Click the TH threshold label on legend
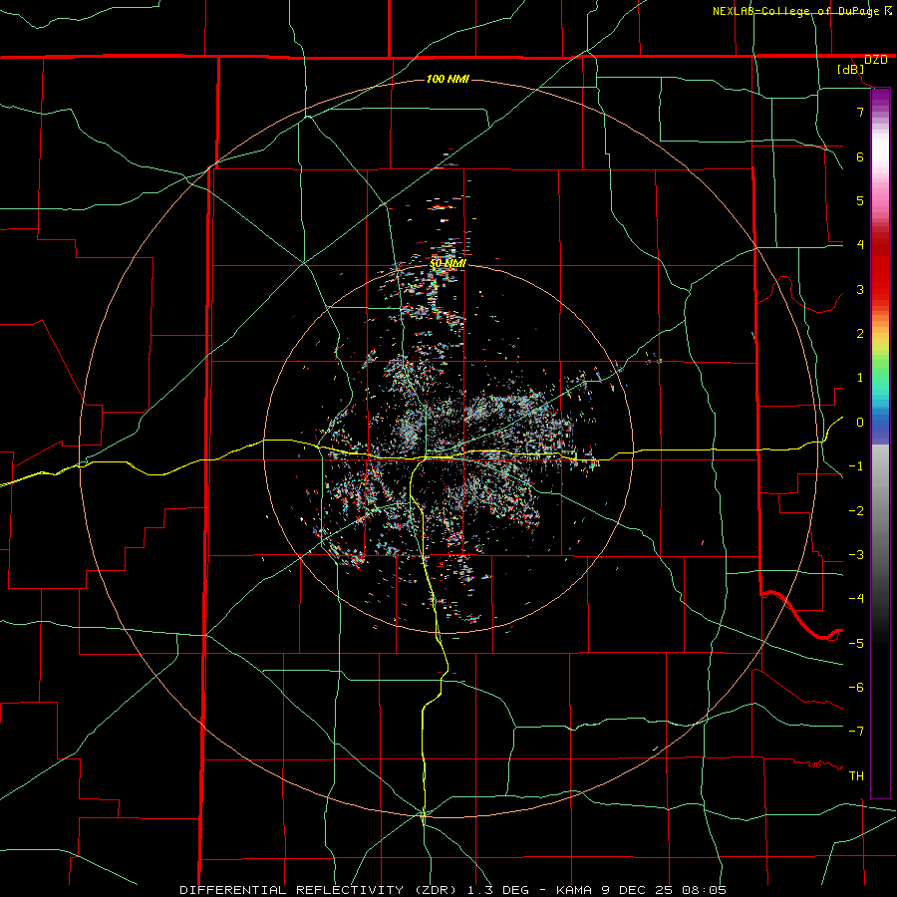Viewport: 897px width, 897px height. pos(856,776)
